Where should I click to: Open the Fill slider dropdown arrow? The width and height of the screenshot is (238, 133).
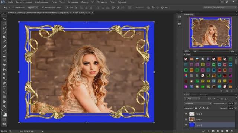click(235, 108)
